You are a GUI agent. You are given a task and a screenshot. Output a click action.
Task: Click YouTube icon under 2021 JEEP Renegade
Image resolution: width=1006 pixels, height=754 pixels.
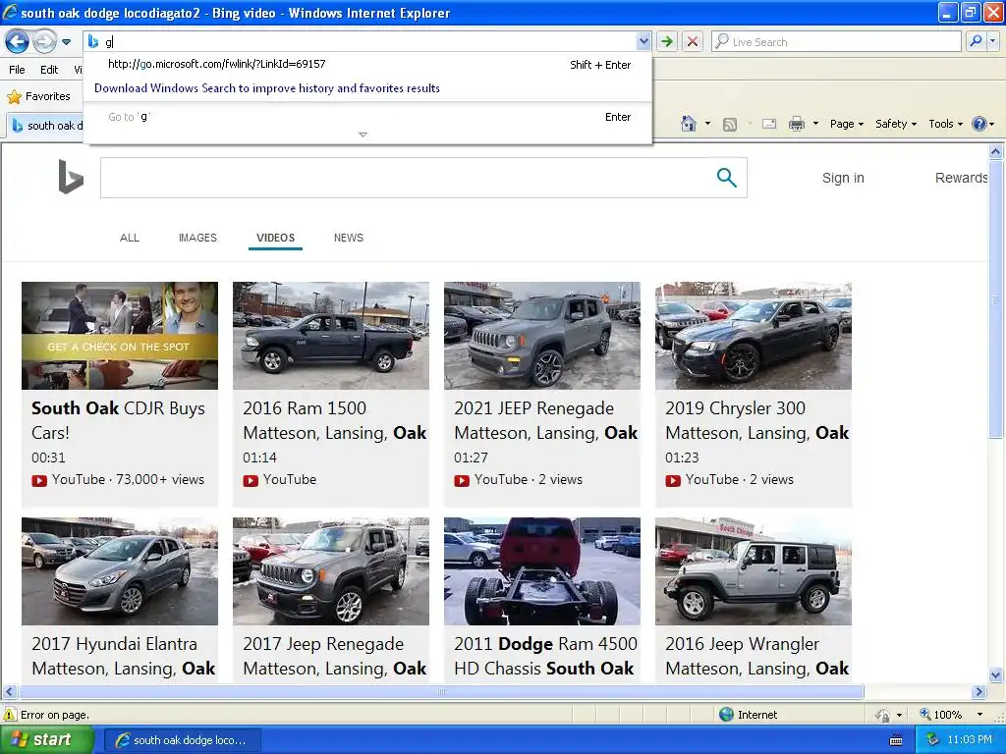[462, 480]
